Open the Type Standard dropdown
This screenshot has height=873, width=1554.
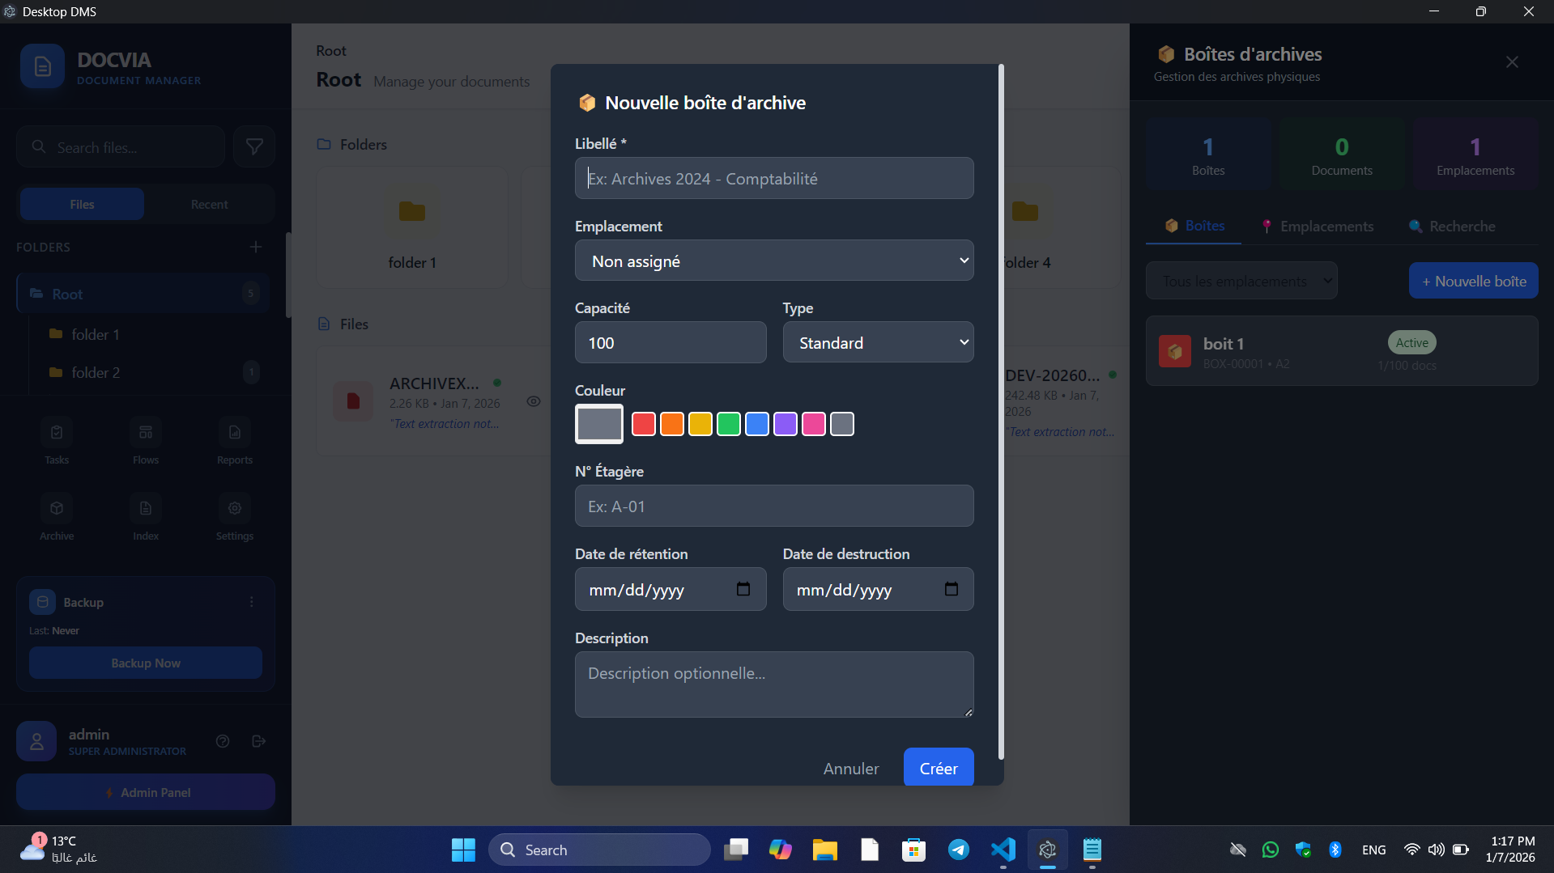pos(878,342)
